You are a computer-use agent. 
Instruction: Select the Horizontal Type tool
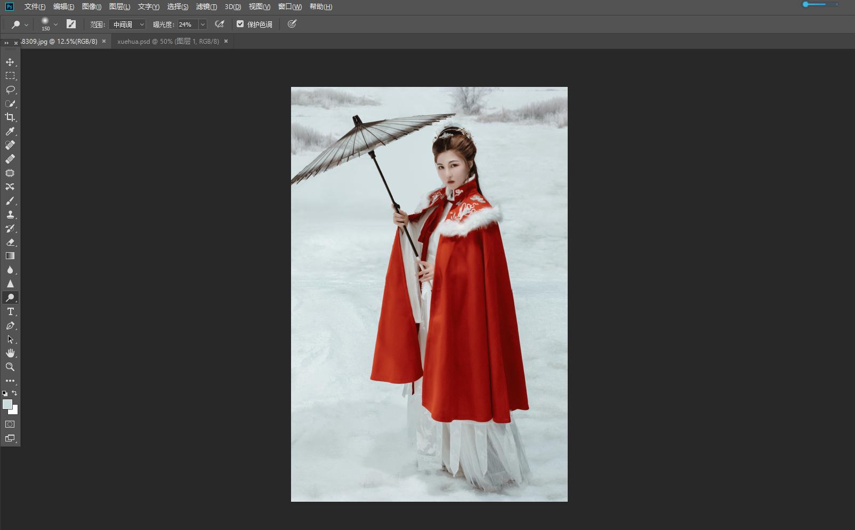10,311
